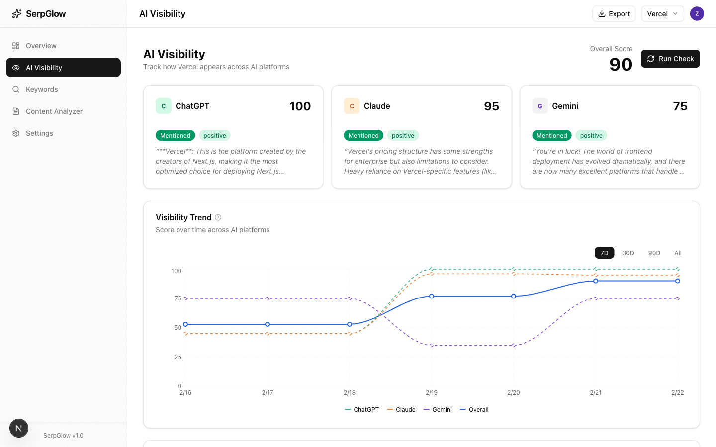The width and height of the screenshot is (716, 447).
Task: Open Settings via the gear icon
Action: pos(16,133)
